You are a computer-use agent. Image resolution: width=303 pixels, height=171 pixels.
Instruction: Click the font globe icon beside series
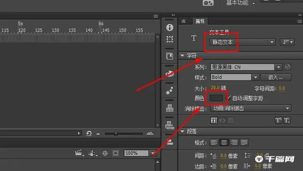288,67
